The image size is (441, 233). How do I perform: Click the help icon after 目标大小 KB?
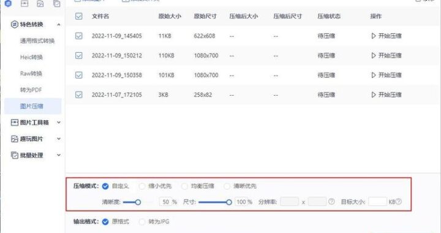[x=399, y=202]
